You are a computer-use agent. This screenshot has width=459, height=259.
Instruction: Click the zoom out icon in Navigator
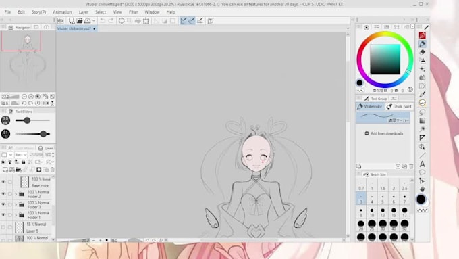tap(24, 97)
